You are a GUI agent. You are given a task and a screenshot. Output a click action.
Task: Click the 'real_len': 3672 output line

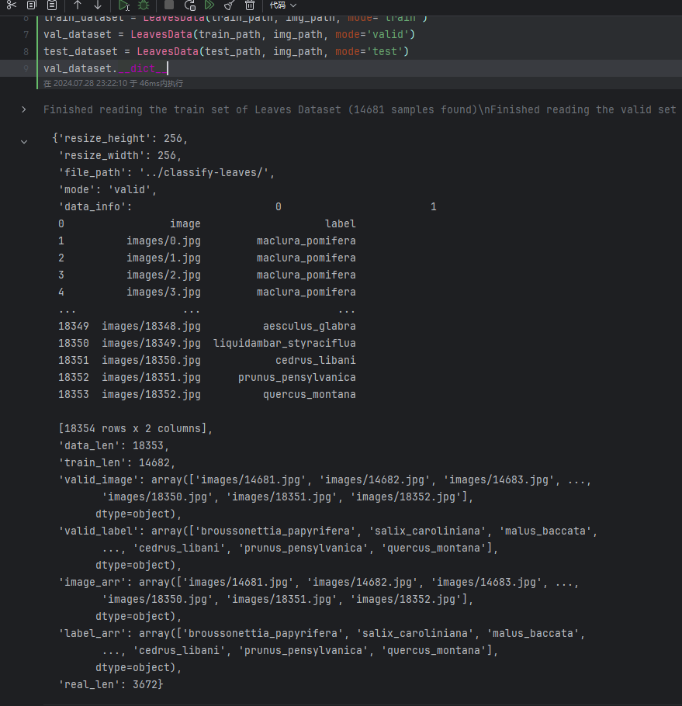[x=110, y=684]
